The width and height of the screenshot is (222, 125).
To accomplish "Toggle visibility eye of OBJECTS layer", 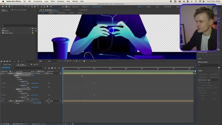I will click(1, 101).
